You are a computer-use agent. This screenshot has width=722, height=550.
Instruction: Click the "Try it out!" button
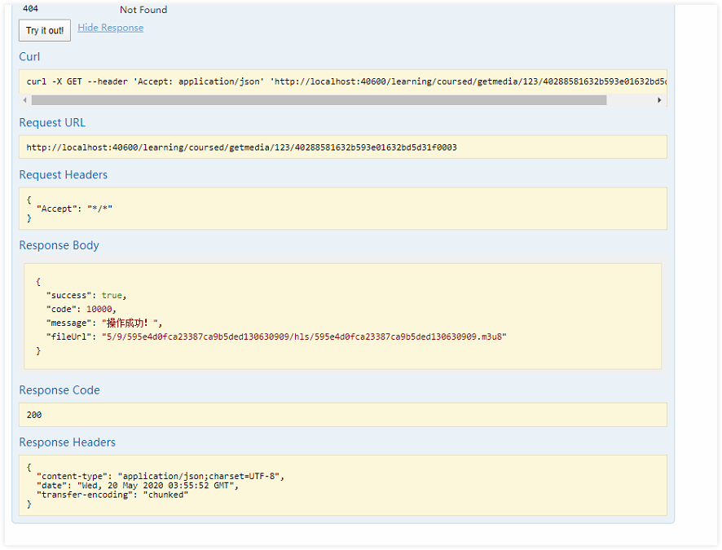point(45,30)
